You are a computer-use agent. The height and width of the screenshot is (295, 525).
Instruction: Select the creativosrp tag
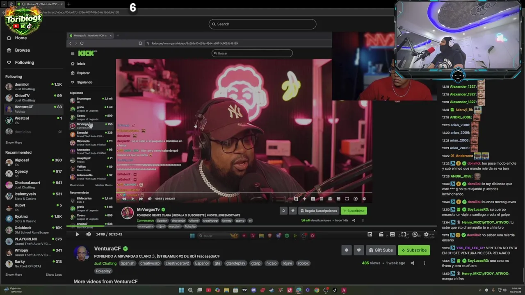pos(150,263)
